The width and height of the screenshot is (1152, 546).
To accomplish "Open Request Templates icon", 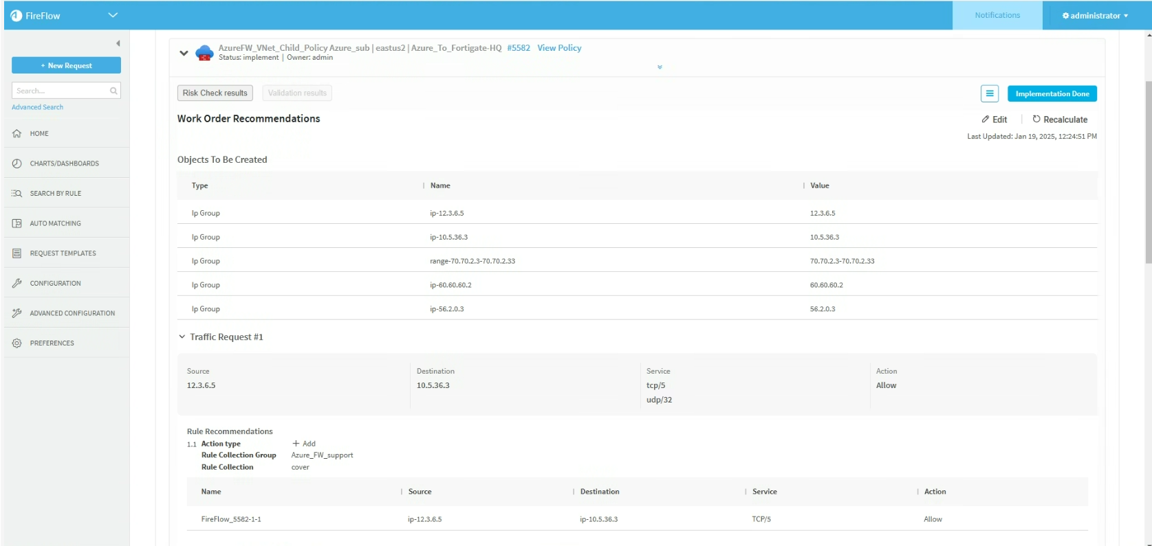I will pyautogui.click(x=17, y=253).
